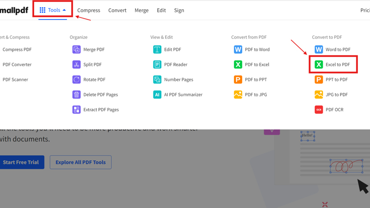Select the PDF Reader text link
The image size is (370, 208).
click(176, 64)
